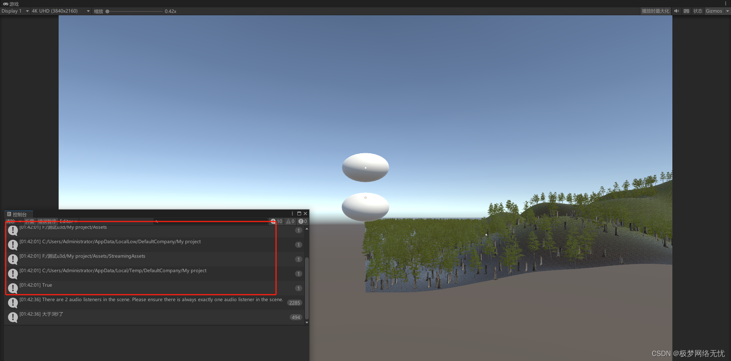731x361 pixels.
Task: Toggle 错误暂停 error pause in Console
Action: (47, 221)
